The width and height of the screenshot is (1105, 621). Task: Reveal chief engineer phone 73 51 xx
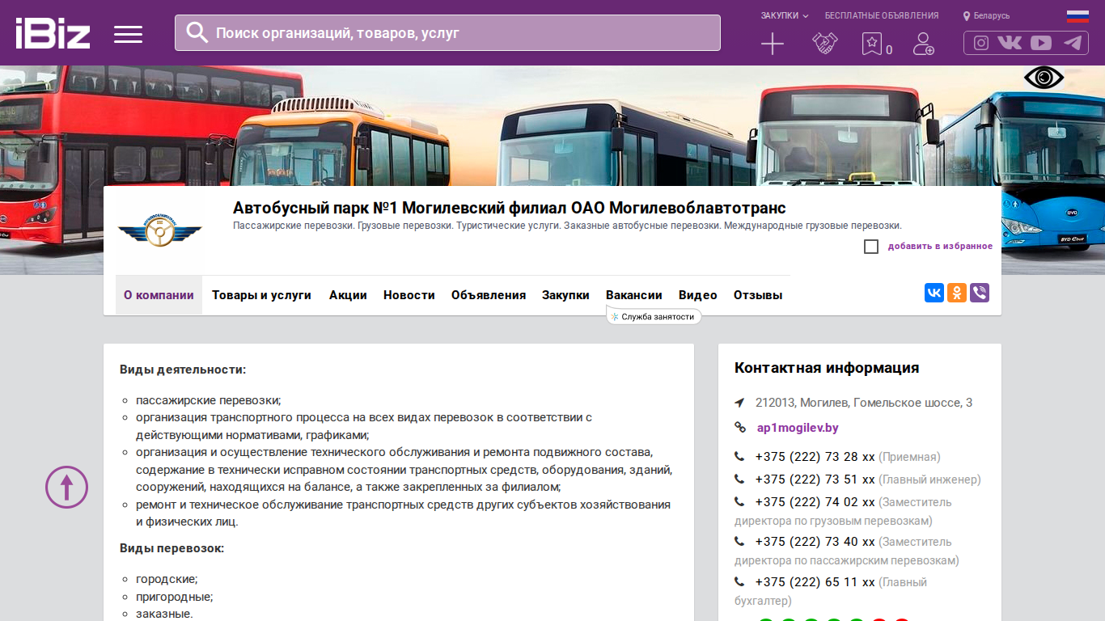pos(815,479)
